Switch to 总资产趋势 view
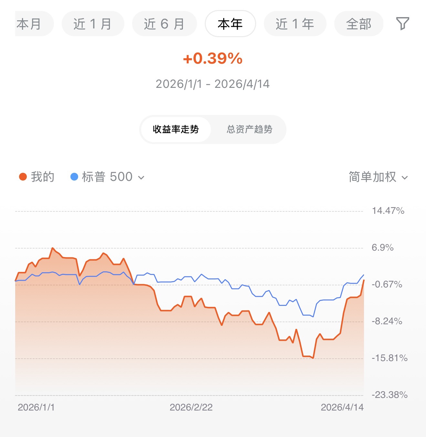426x437 pixels. [249, 129]
